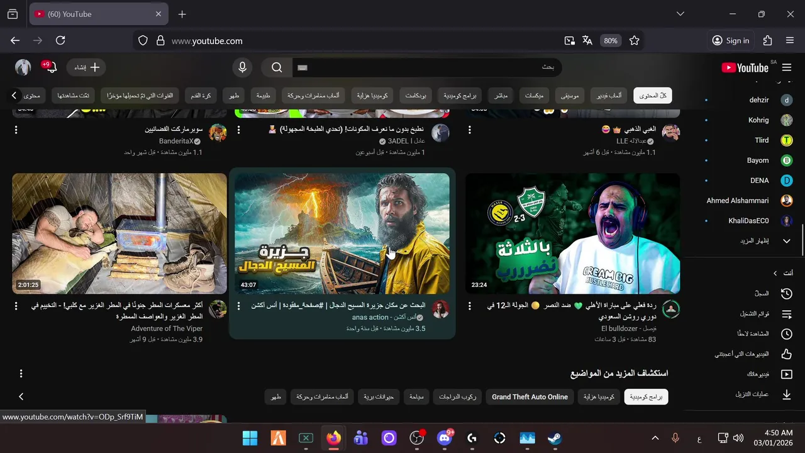
Task: Open Playlists (قوائم التشغيل) icon
Action: [x=786, y=314]
